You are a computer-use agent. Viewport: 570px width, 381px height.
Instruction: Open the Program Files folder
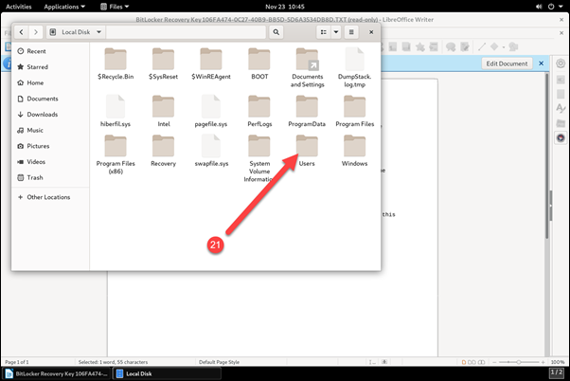tap(354, 111)
